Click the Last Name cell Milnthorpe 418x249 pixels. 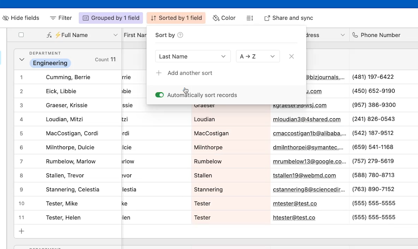[x=231, y=147]
